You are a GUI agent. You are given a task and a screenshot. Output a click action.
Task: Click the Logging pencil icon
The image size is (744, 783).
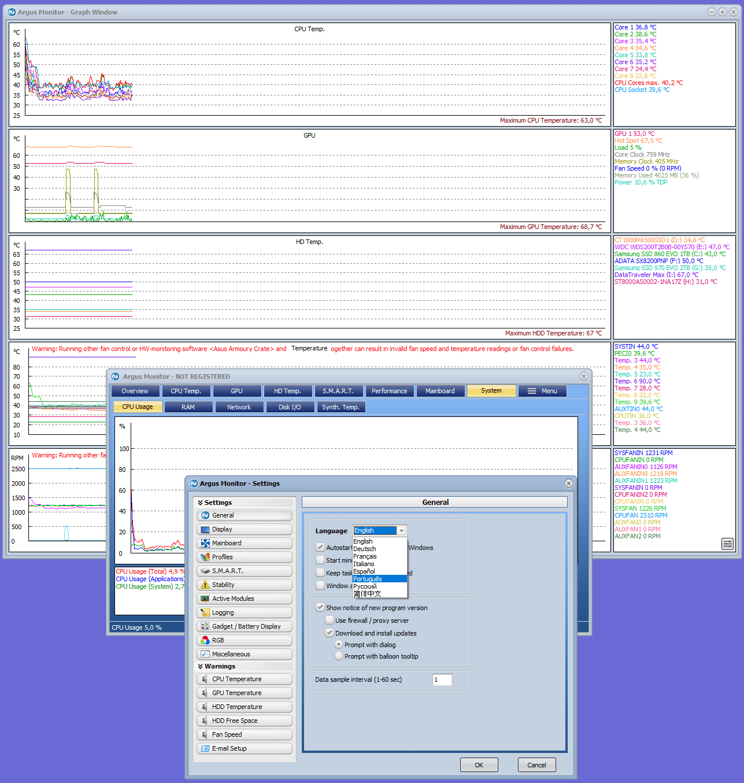point(205,612)
